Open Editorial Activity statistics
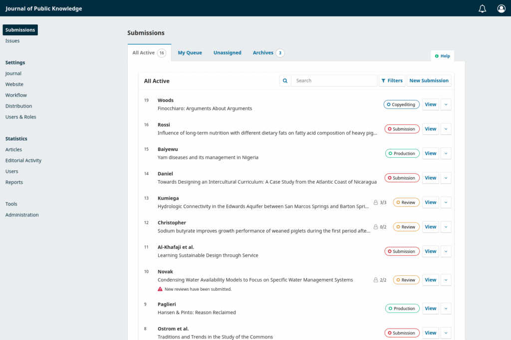511x340 pixels. coord(23,160)
